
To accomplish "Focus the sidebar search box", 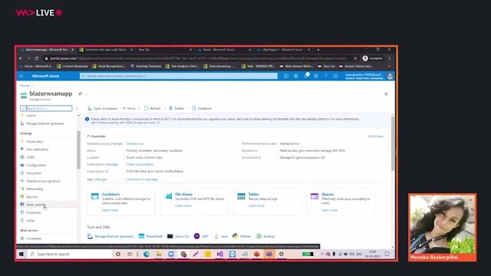I will pyautogui.click(x=46, y=108).
